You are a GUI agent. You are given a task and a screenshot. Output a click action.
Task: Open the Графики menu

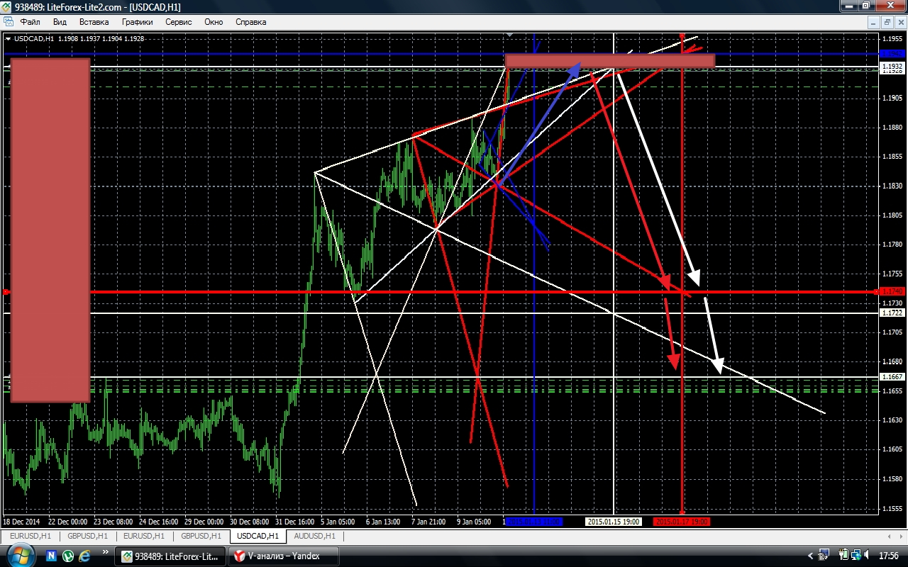click(x=137, y=22)
